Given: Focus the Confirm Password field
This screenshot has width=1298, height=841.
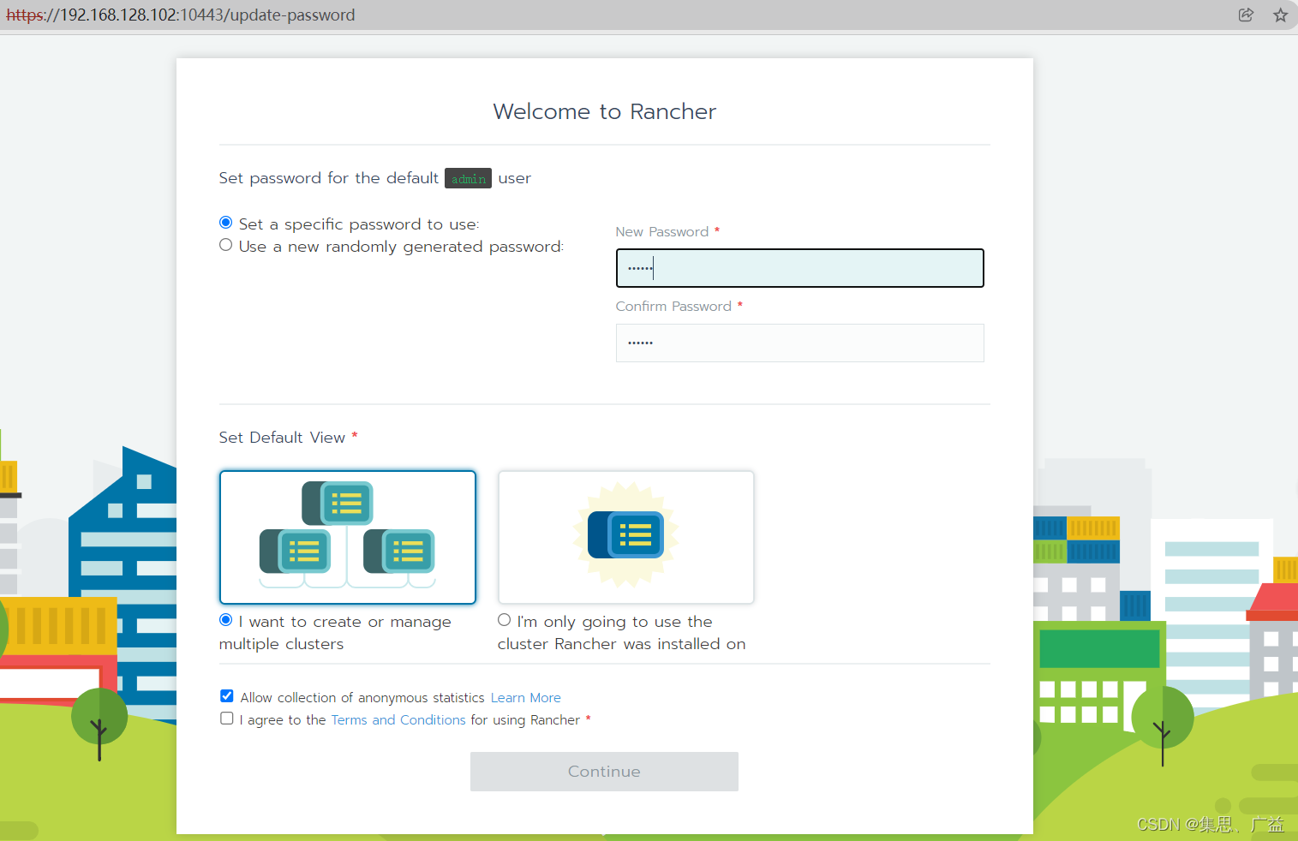Looking at the screenshot, I should pos(799,343).
